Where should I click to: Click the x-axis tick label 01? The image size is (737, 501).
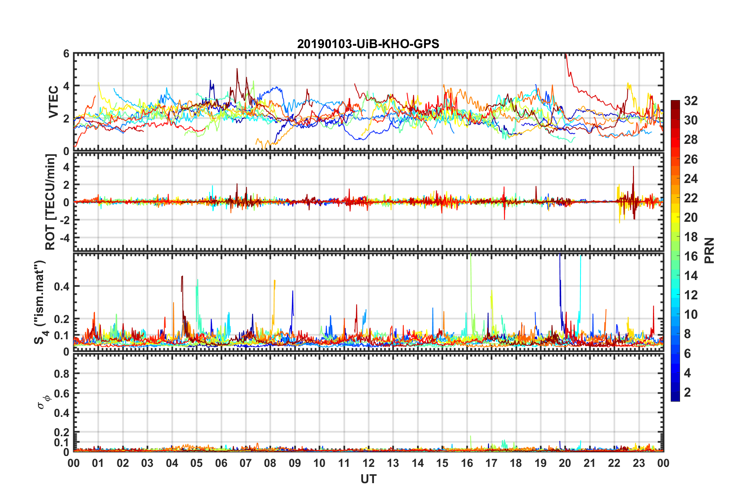(x=98, y=463)
